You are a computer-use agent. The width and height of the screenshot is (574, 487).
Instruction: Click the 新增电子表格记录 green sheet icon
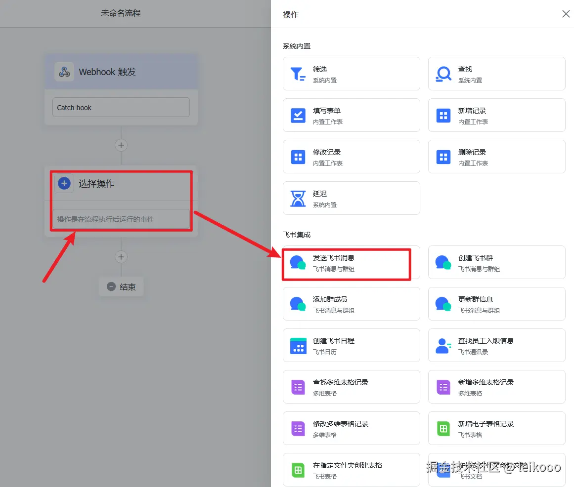tap(443, 429)
